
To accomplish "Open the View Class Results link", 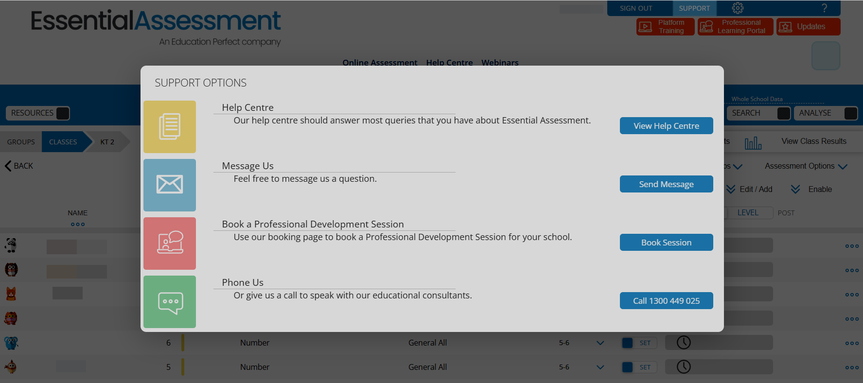I will tap(814, 141).
